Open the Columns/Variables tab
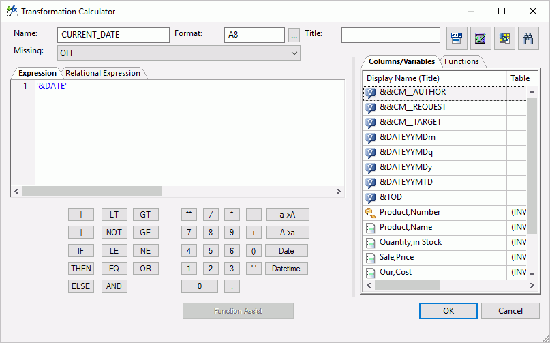Viewport: 550px width, 343px height. pyautogui.click(x=401, y=61)
